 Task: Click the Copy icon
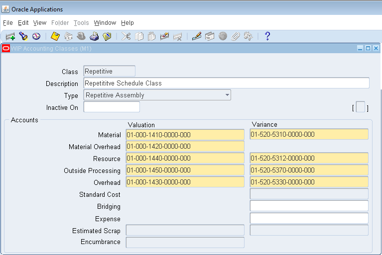[139, 36]
